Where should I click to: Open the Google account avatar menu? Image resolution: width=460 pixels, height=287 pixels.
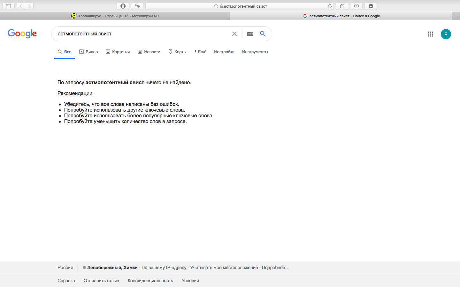tap(446, 34)
